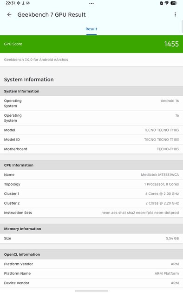
Task: Tap the large System Information heading
Action: [29, 80]
